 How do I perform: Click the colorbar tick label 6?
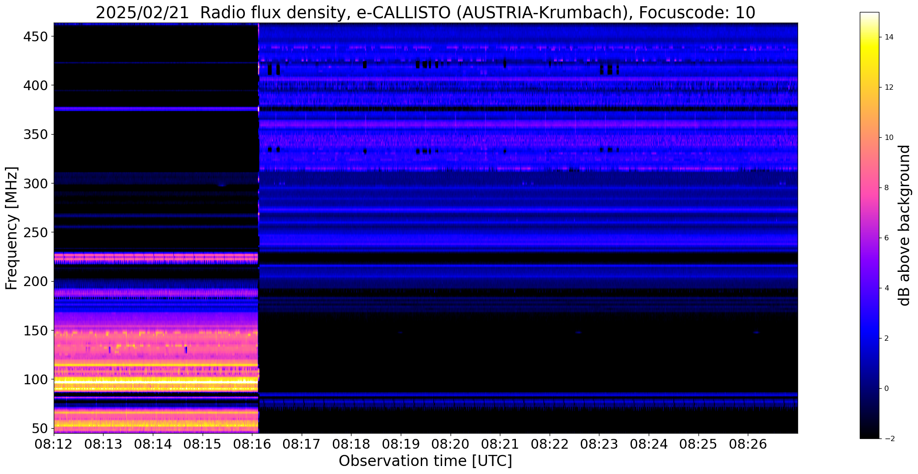click(x=887, y=238)
